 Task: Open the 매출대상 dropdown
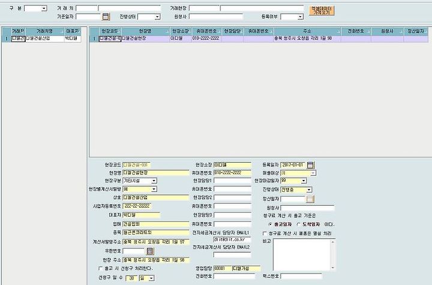[313, 173]
